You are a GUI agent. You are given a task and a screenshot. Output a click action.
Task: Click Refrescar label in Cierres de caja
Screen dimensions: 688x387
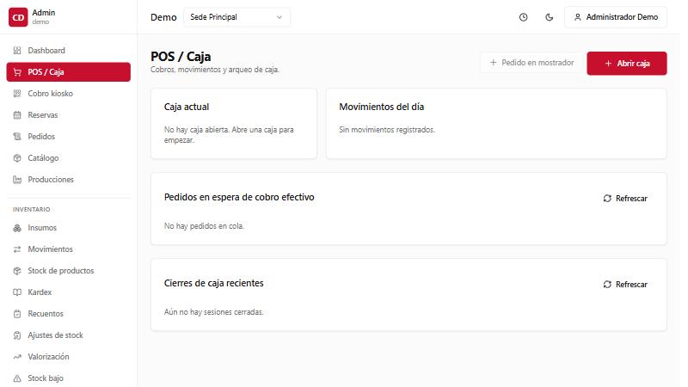tap(631, 285)
